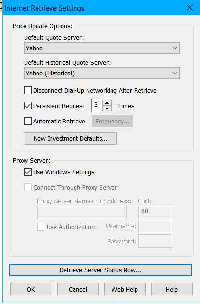Viewport: 200px width, 304px height.
Task: Confirm settings with the OK button
Action: (x=31, y=289)
